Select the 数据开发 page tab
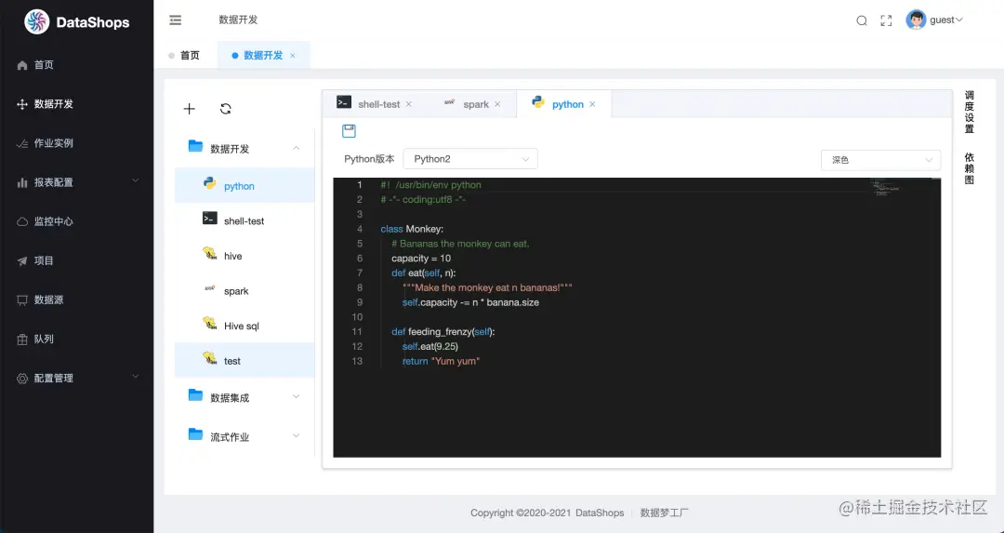Image resolution: width=1004 pixels, height=533 pixels. point(263,55)
